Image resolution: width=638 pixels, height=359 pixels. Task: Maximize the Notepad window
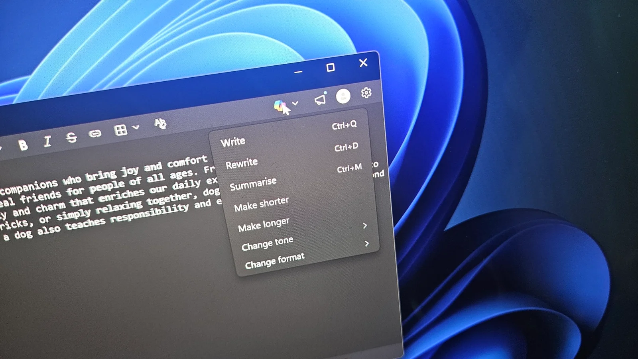(330, 68)
